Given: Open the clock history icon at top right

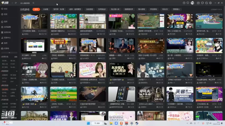Looking at the screenshot, I should tap(184, 3).
